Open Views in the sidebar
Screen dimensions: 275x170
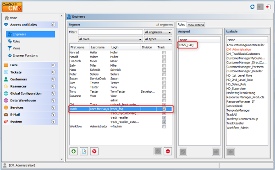coord(14,48)
